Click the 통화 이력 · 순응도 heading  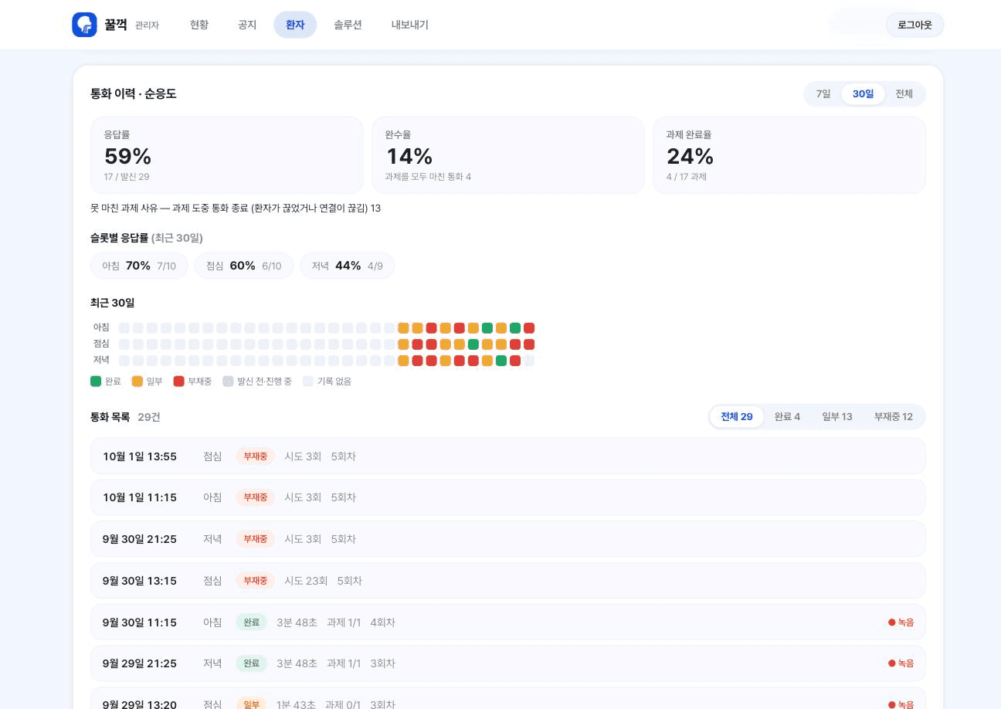coord(134,94)
